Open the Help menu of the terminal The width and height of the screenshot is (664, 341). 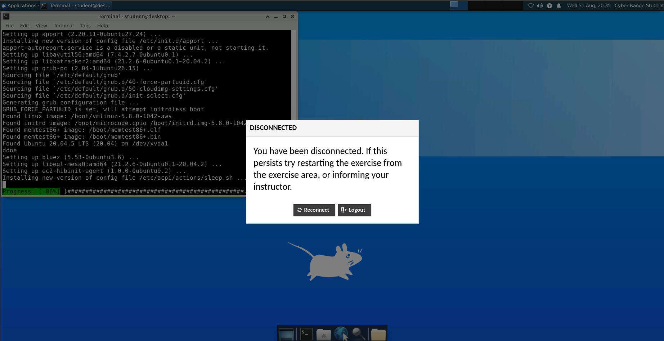[x=102, y=26]
